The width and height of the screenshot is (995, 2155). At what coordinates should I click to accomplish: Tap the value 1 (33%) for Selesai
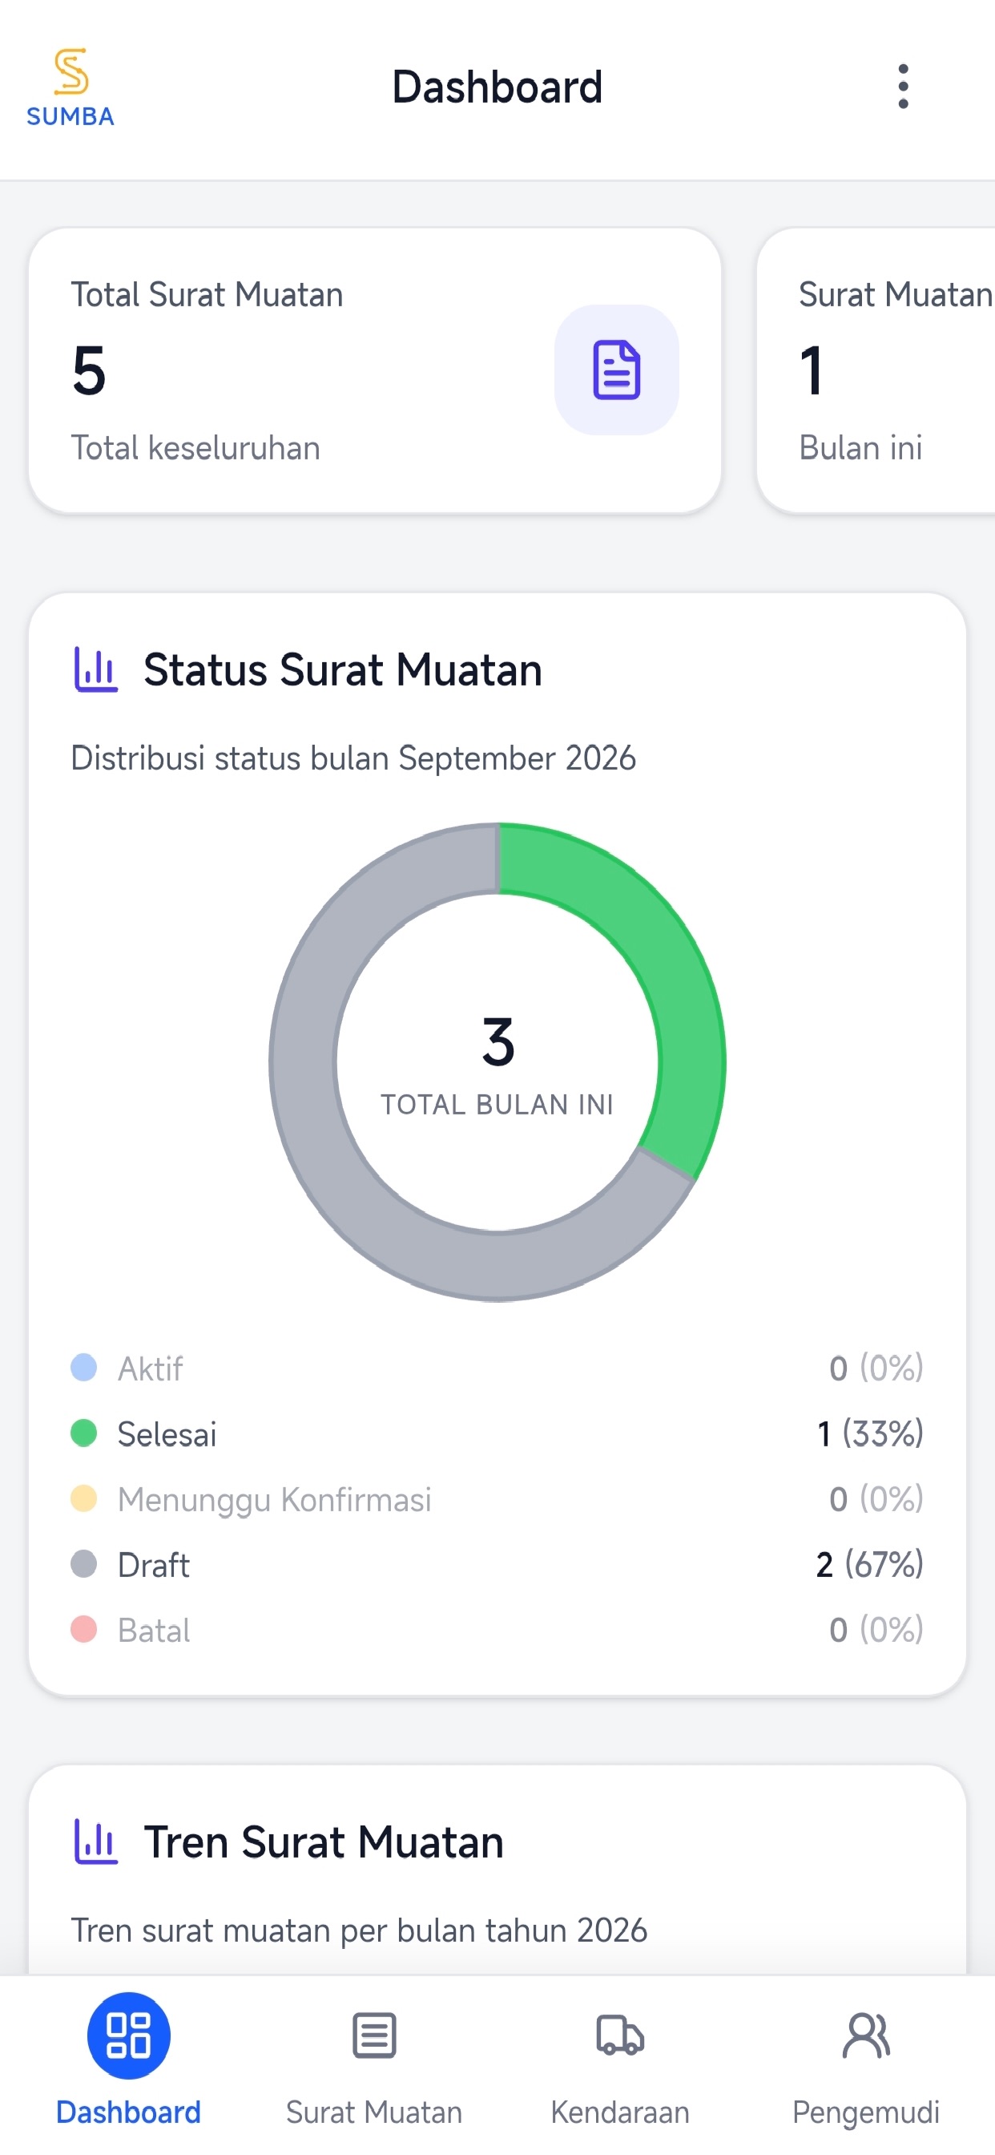(870, 1434)
